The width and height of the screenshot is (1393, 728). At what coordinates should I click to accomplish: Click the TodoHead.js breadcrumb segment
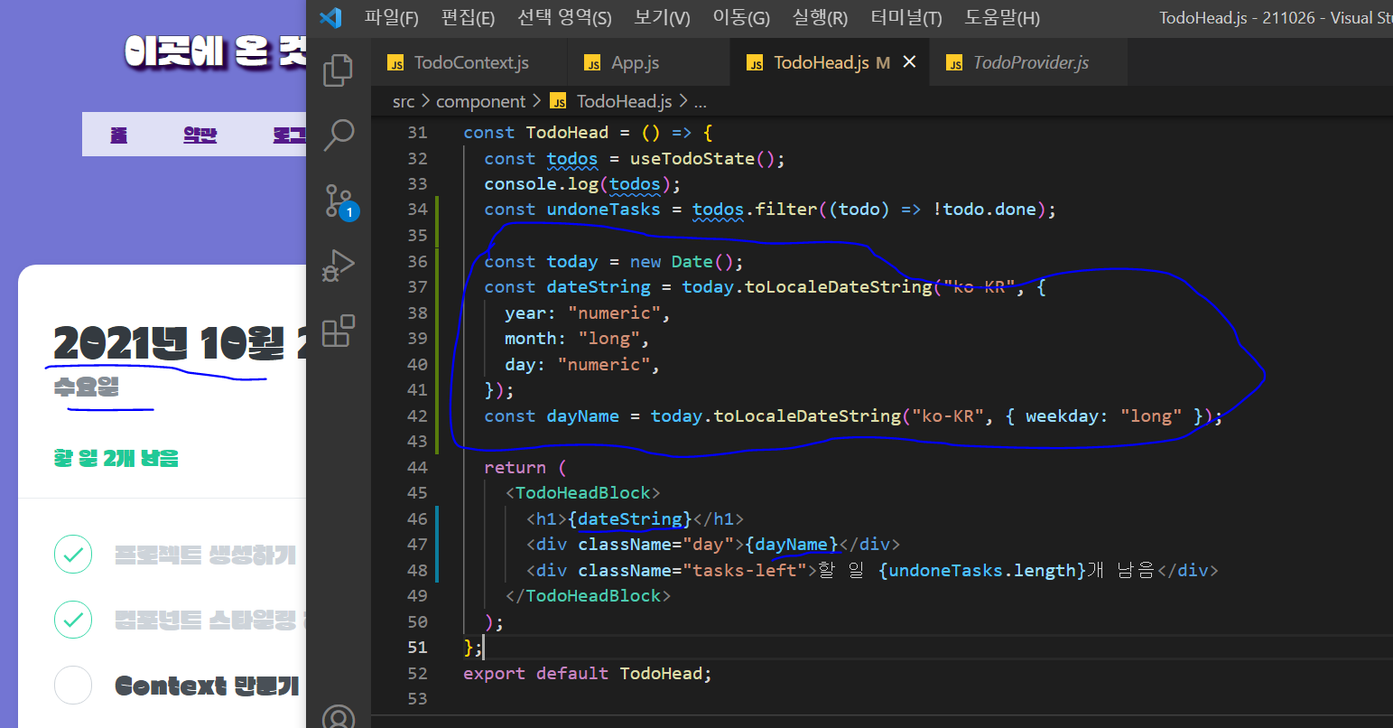[x=624, y=101]
